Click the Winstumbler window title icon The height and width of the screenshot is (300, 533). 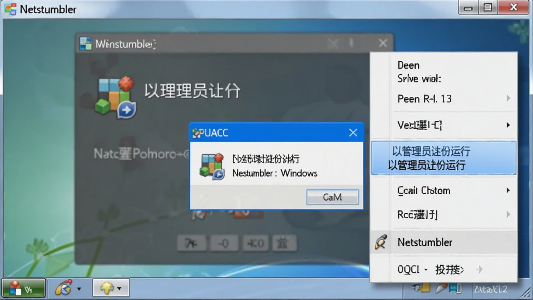pos(85,44)
